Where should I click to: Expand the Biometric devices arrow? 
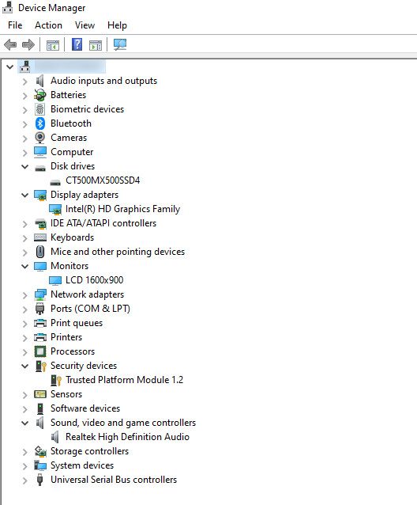25,110
